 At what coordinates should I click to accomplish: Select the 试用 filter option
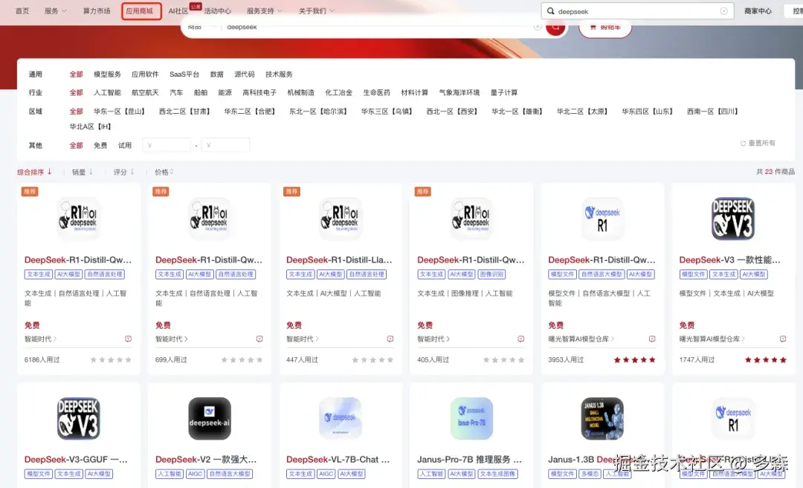click(x=124, y=145)
